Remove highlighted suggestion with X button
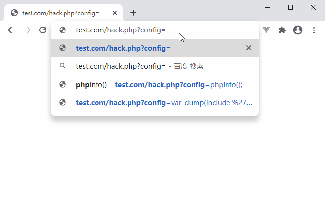 [x=249, y=48]
